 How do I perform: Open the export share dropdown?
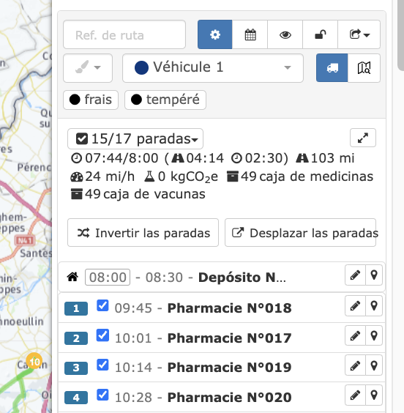point(359,34)
